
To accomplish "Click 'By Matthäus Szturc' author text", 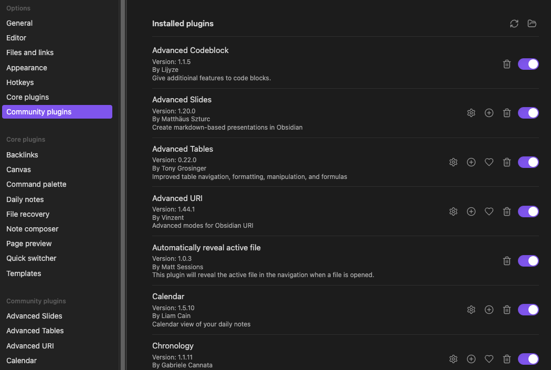I will click(181, 119).
